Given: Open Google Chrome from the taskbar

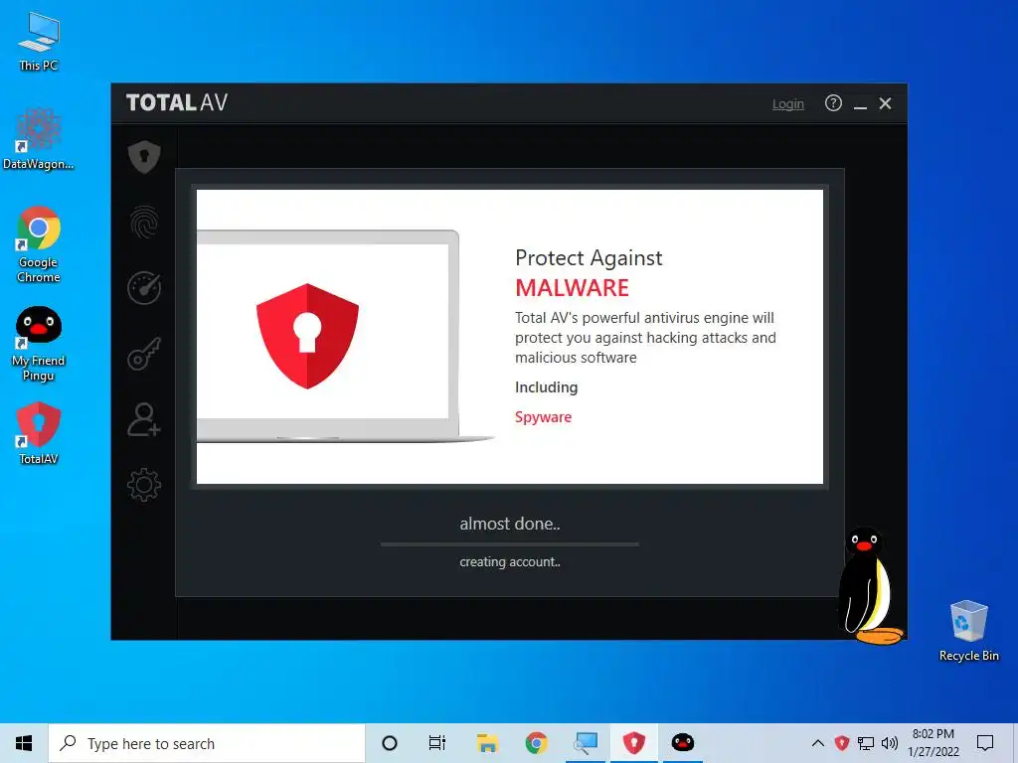Looking at the screenshot, I should (x=536, y=743).
